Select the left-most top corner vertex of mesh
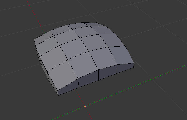The width and height of the screenshot is (187, 120). pyautogui.click(x=34, y=39)
